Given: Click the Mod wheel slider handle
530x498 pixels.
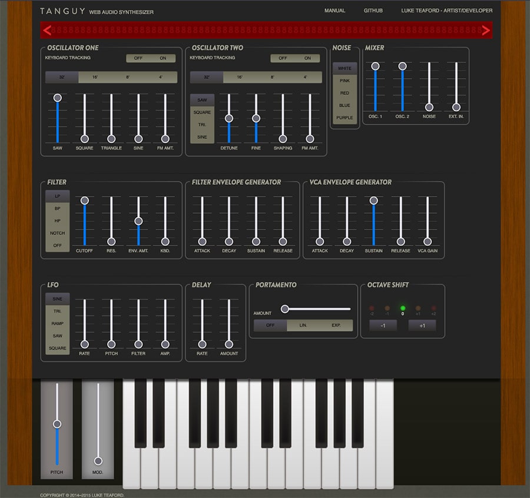Looking at the screenshot, I should click(98, 461).
